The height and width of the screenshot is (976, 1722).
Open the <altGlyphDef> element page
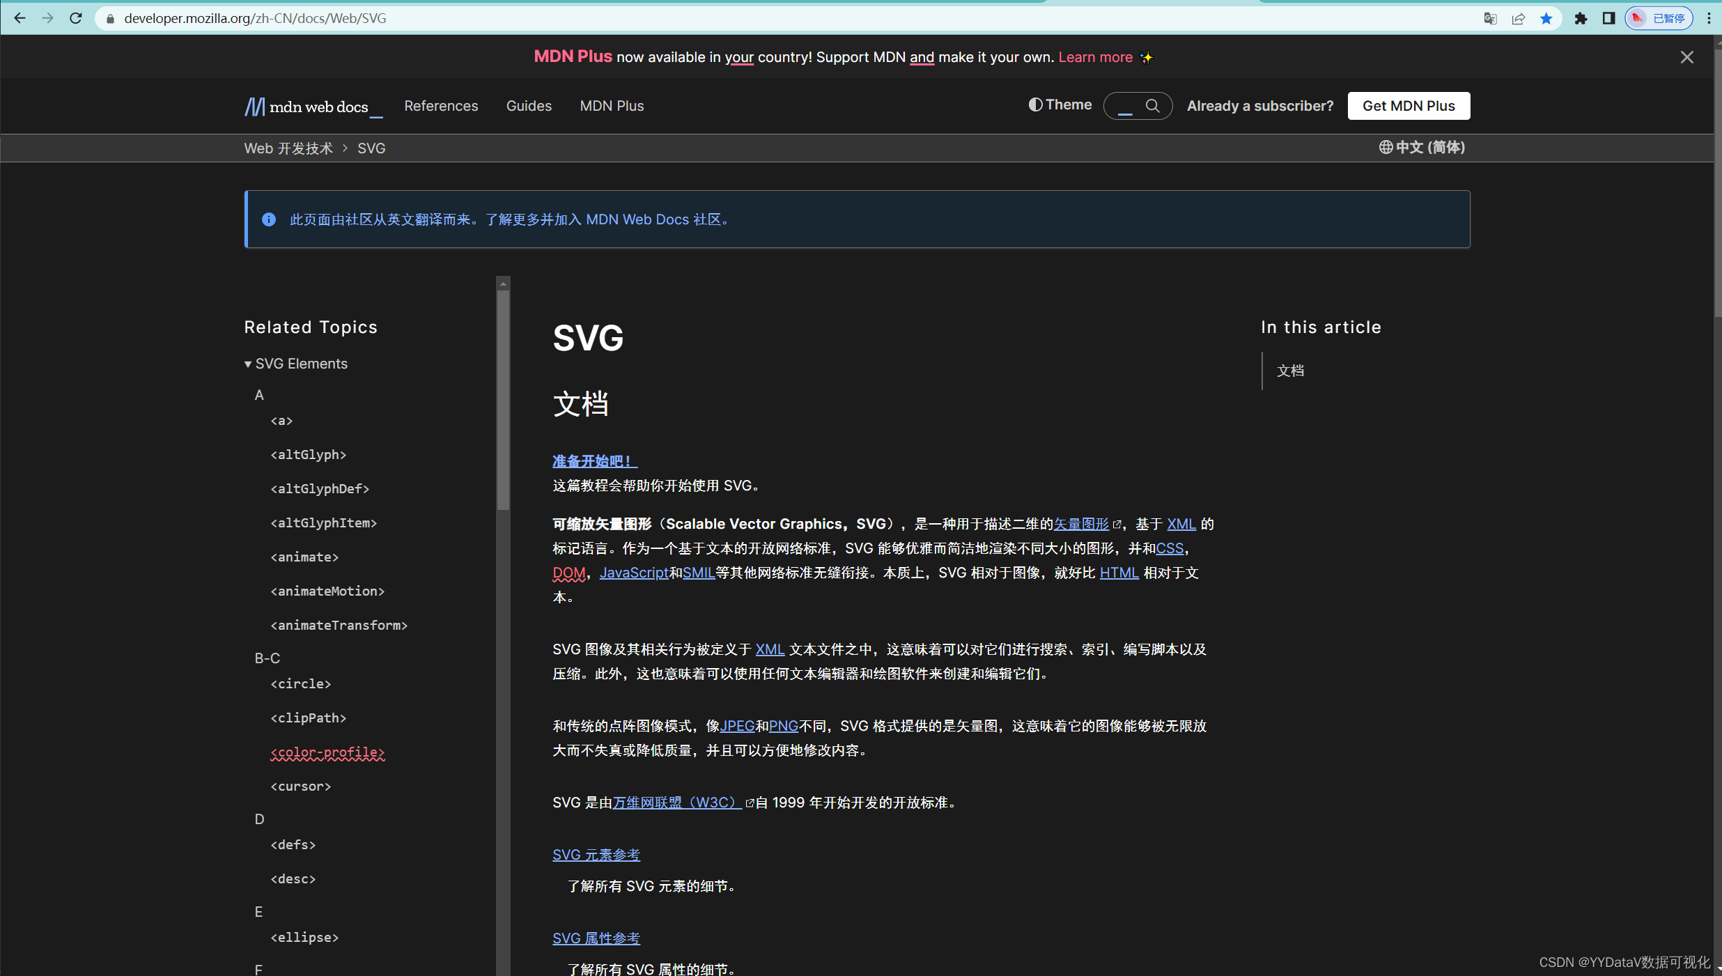tap(320, 489)
